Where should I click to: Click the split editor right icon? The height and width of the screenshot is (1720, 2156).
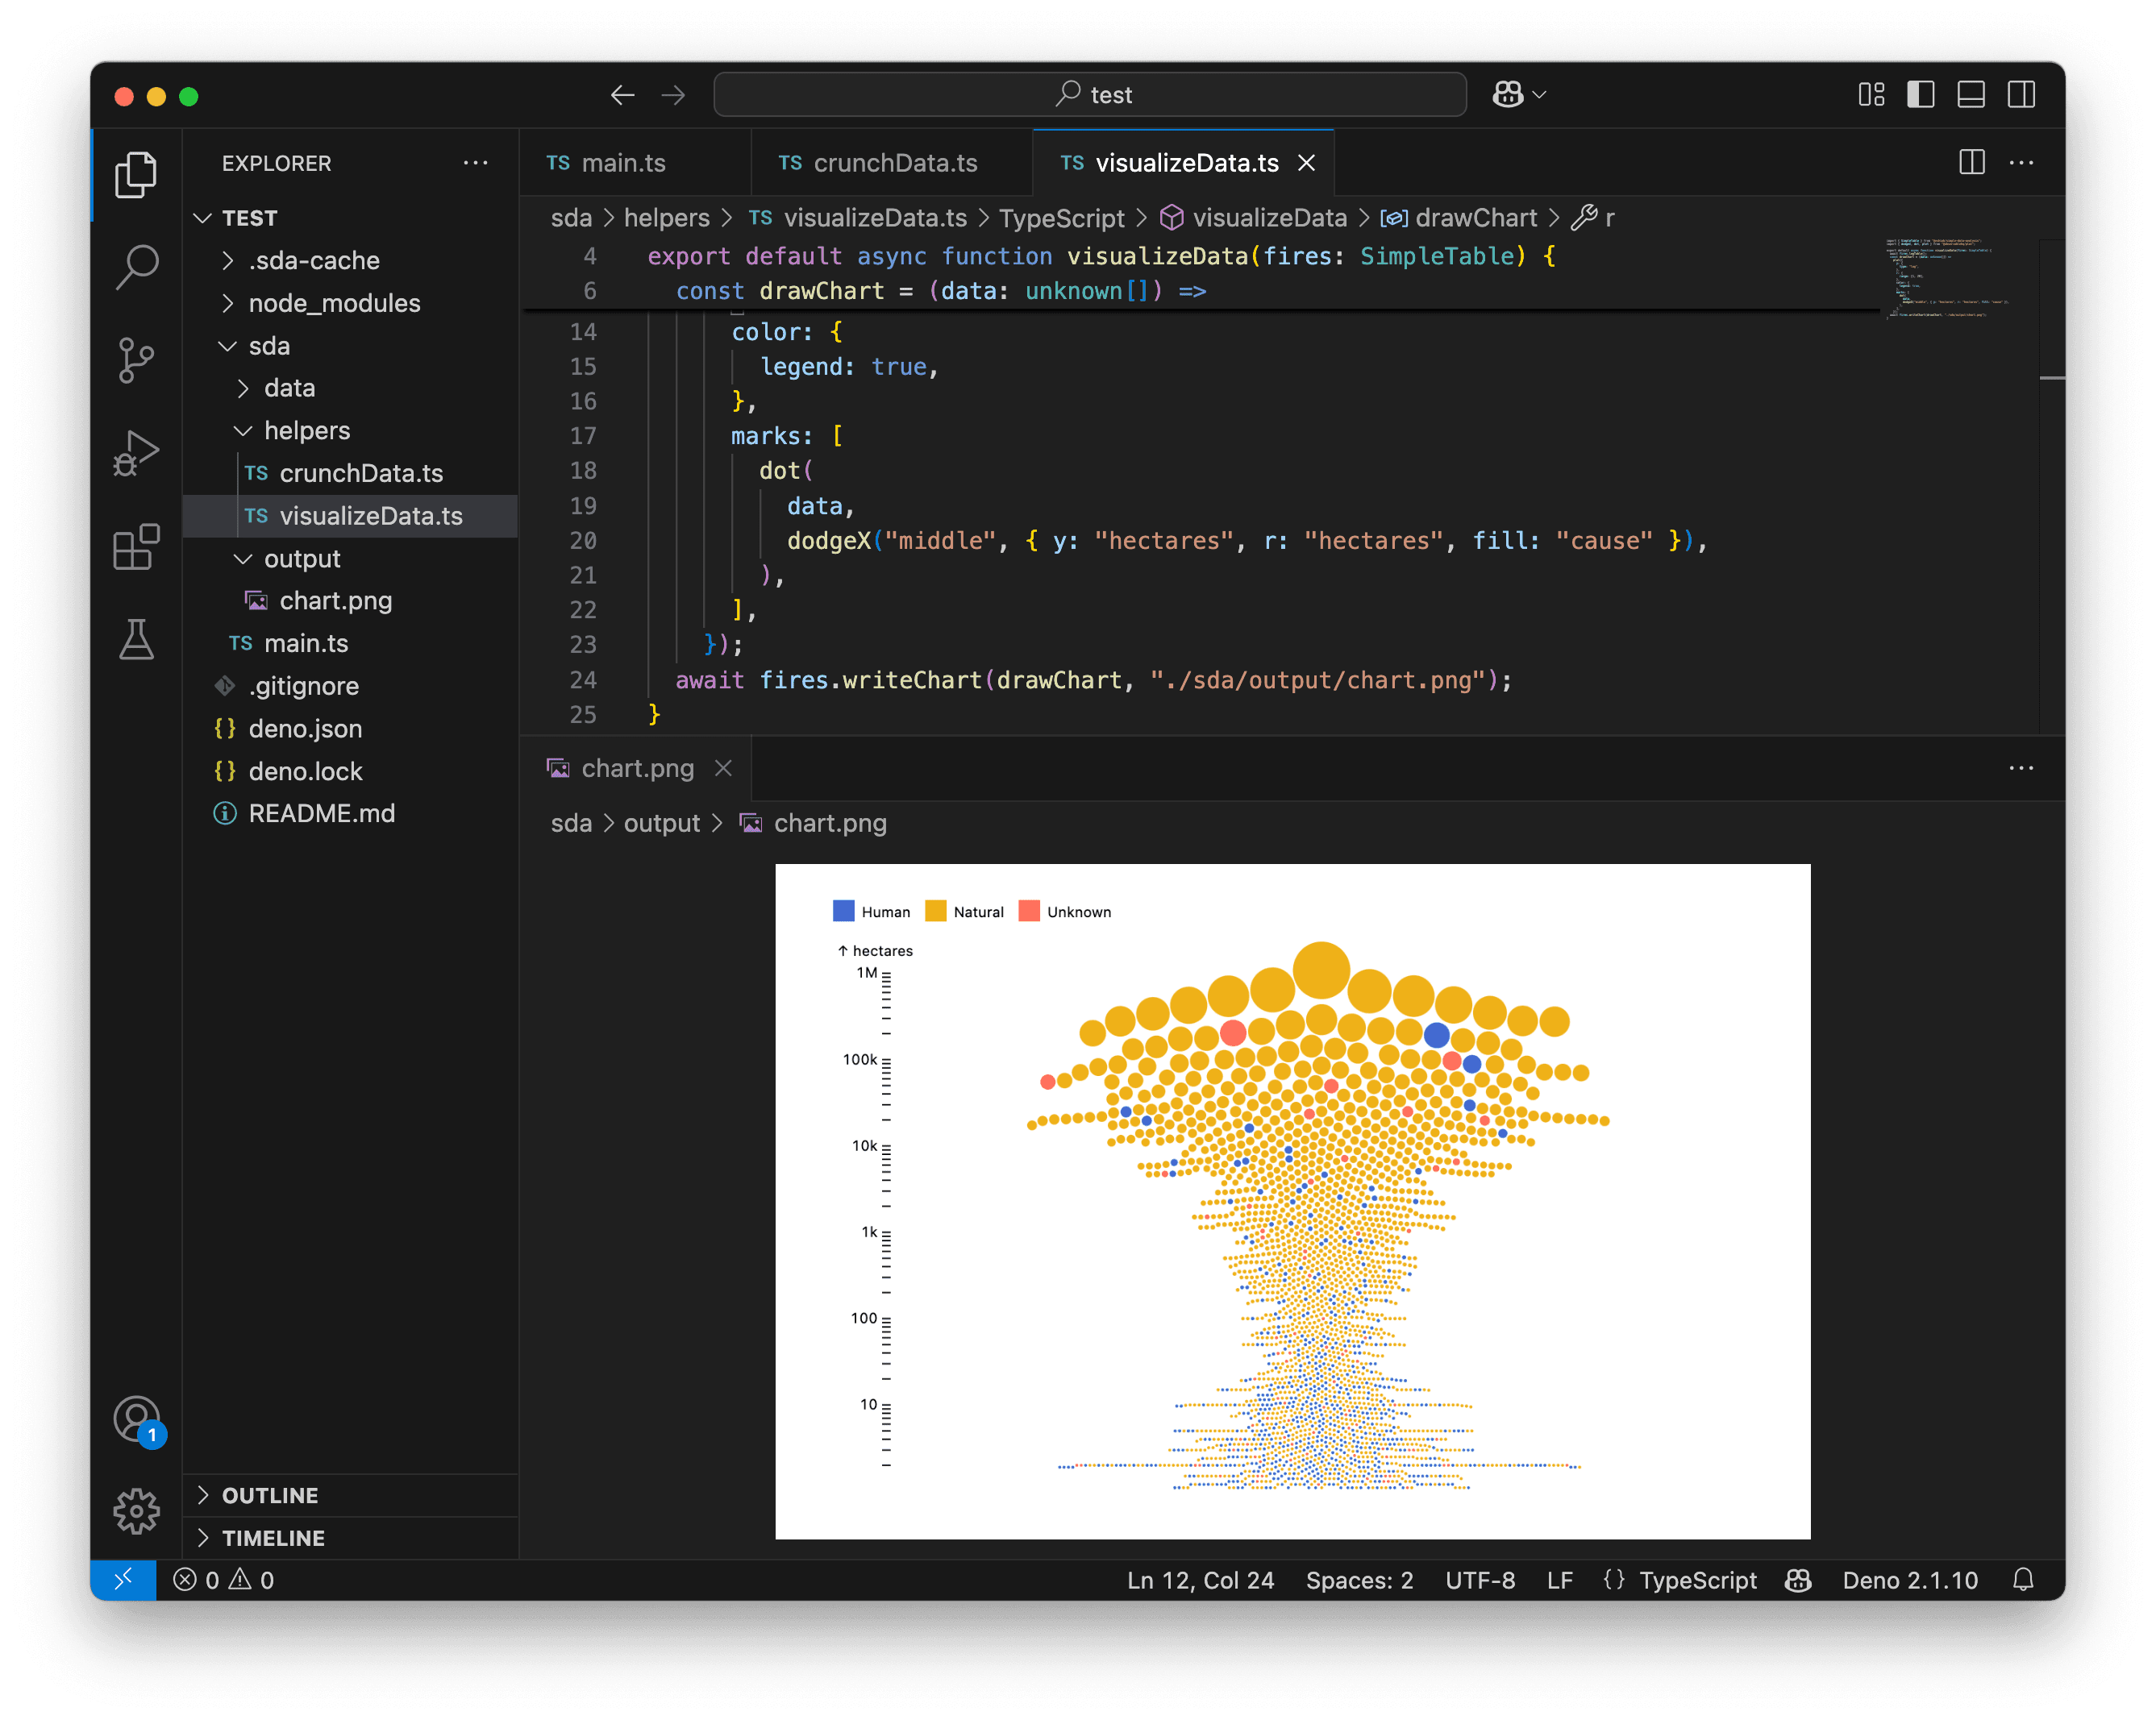point(1971,162)
